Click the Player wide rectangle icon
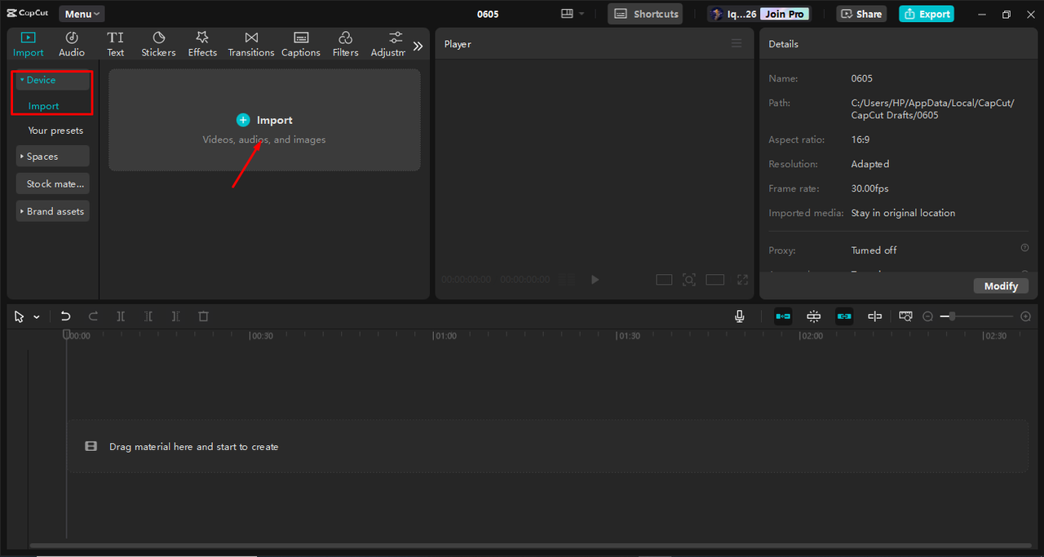Viewport: 1044px width, 557px height. tap(715, 280)
